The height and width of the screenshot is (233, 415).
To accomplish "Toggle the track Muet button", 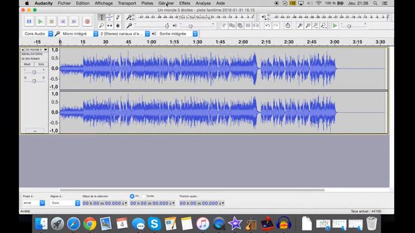I will [x=27, y=64].
